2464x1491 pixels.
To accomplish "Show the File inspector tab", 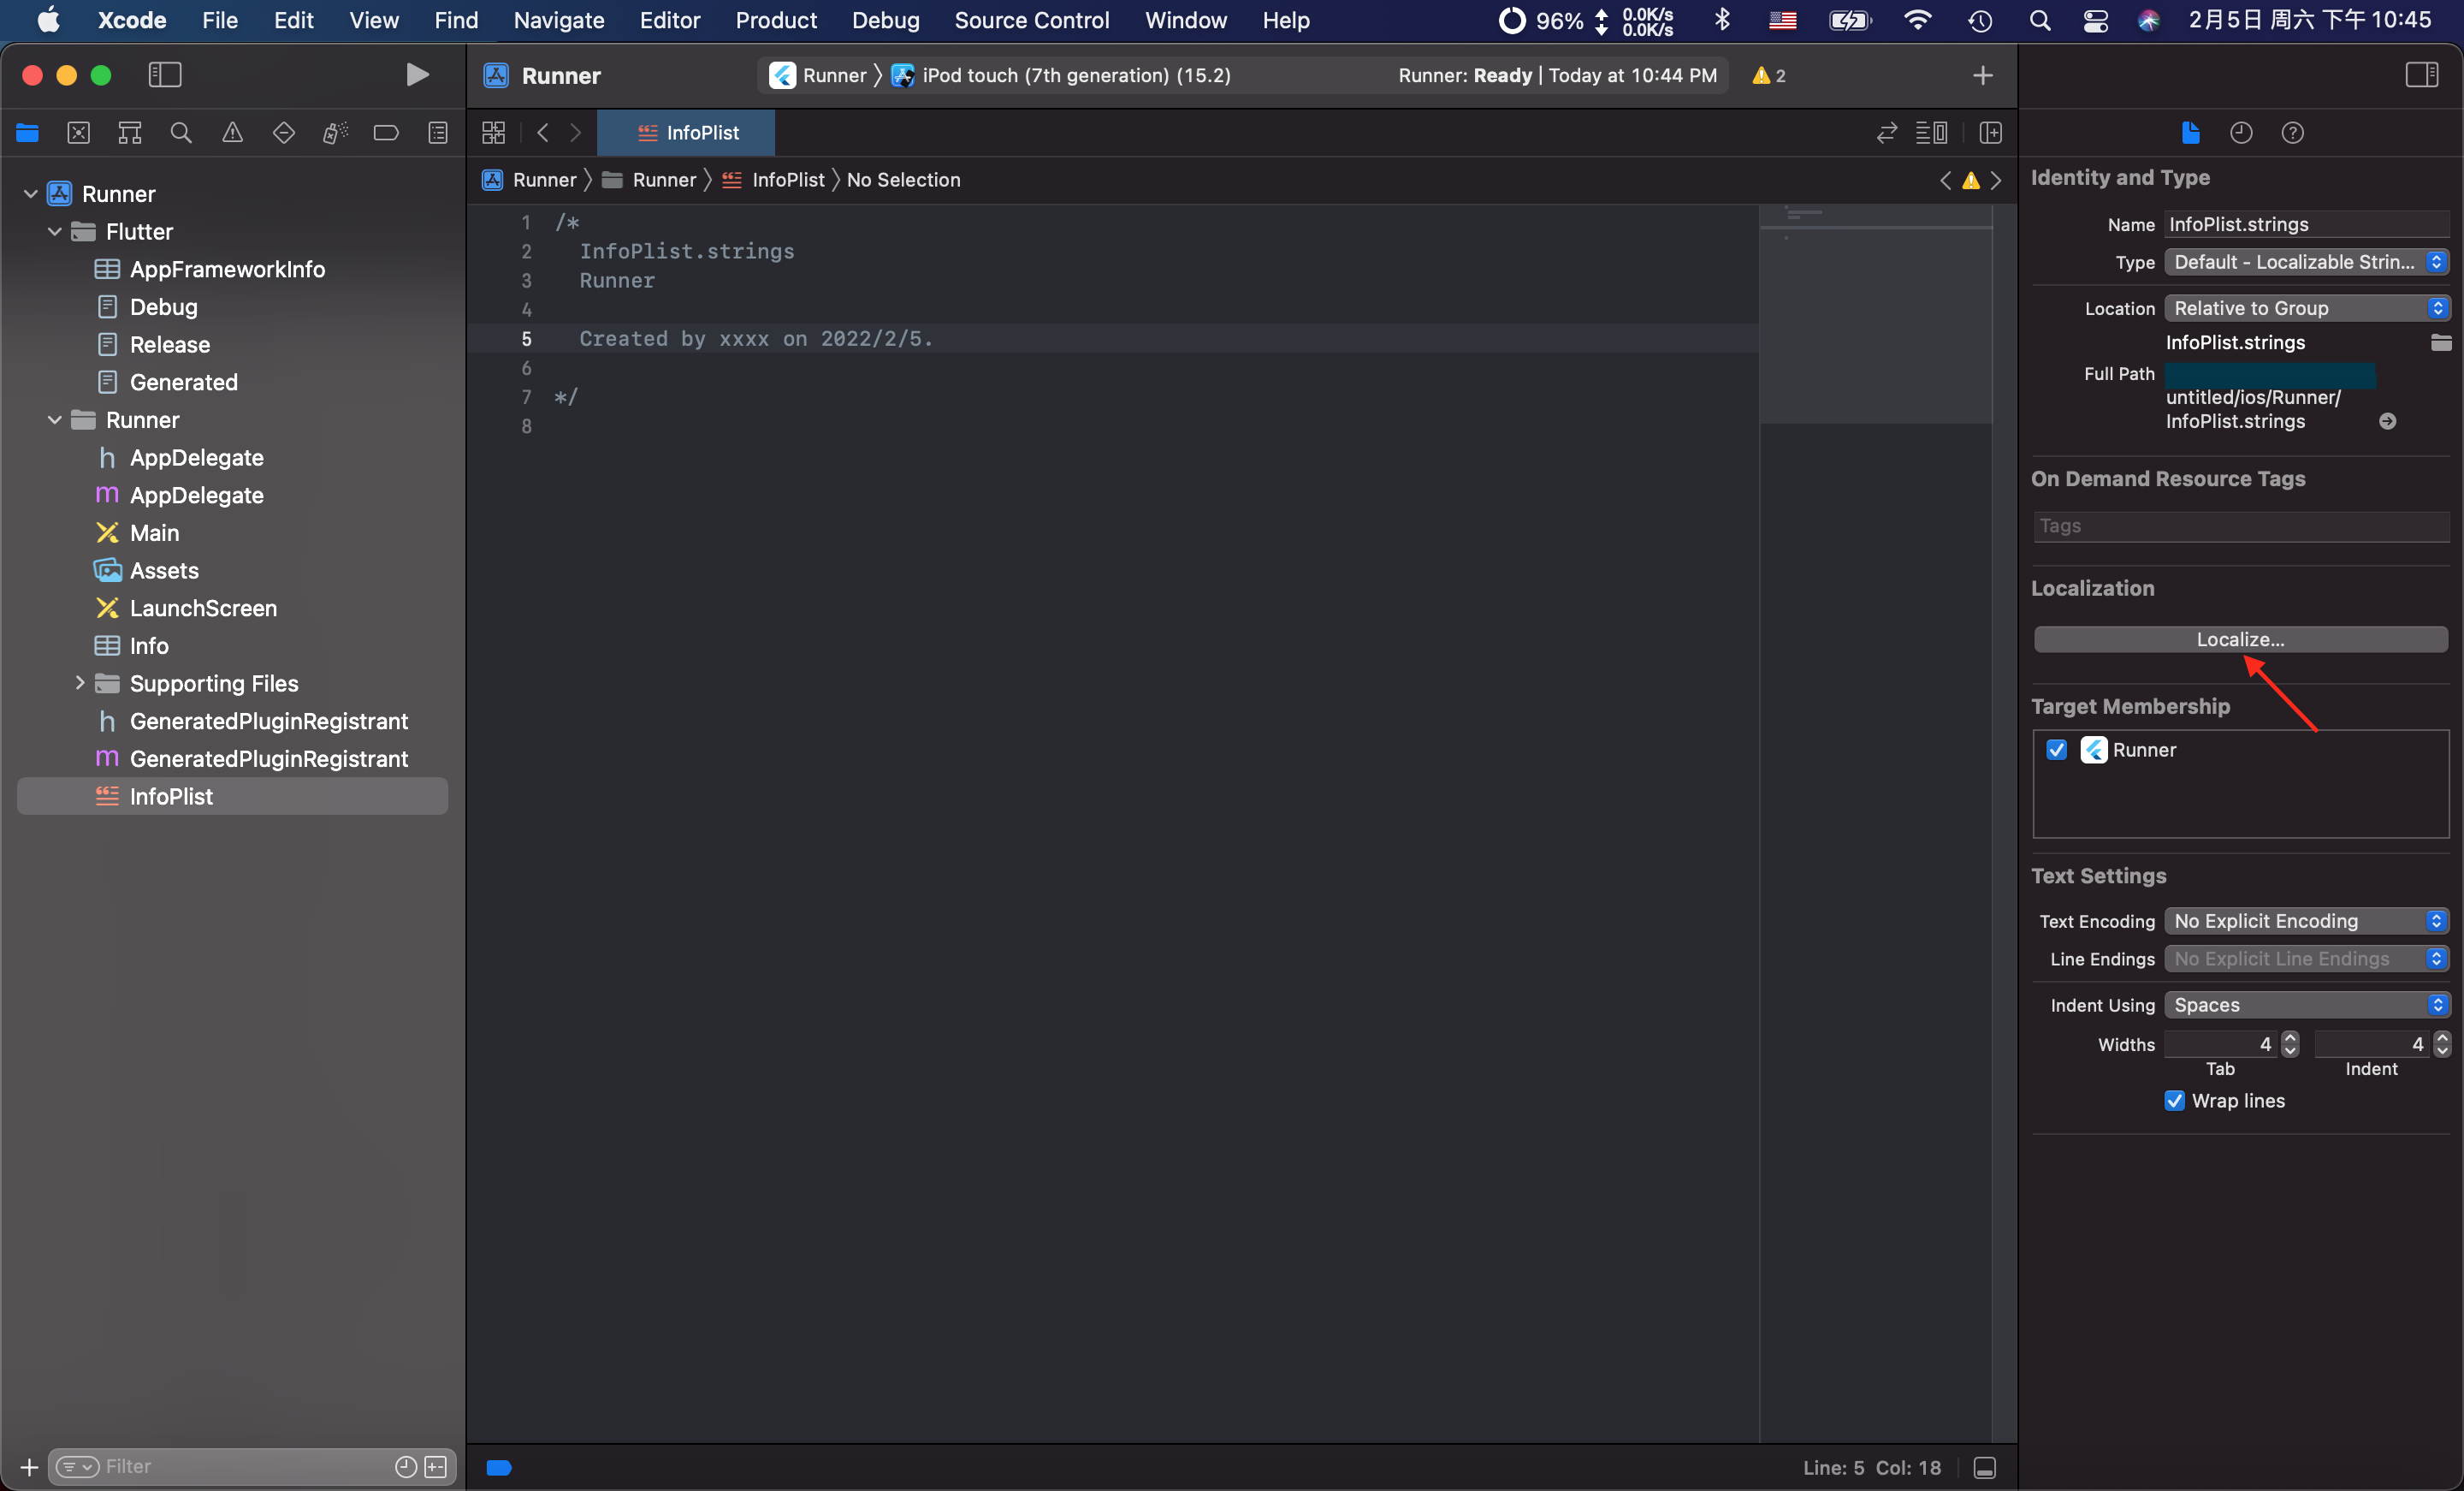I will (x=2190, y=132).
